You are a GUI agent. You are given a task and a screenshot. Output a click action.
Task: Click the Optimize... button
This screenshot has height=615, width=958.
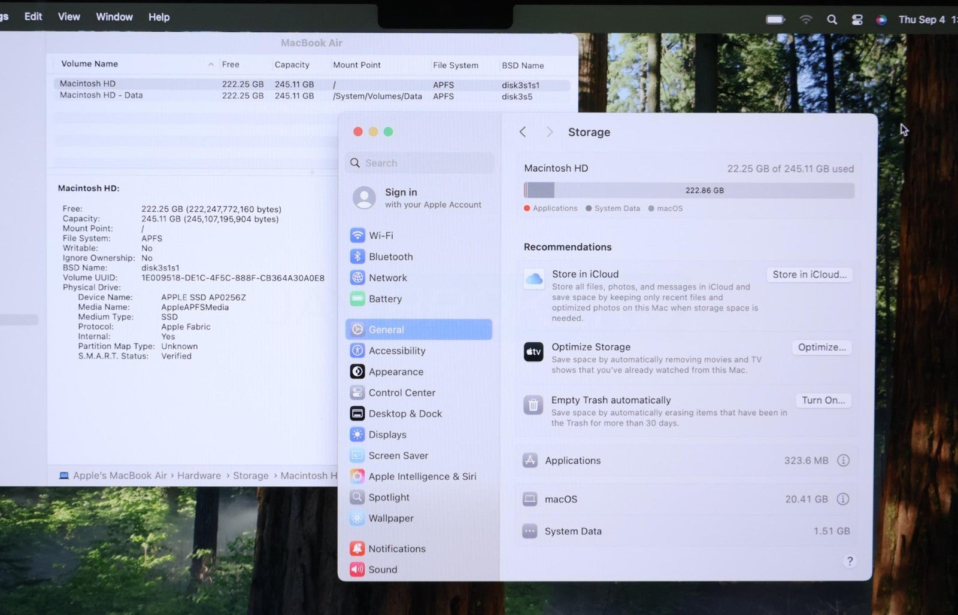coord(821,347)
